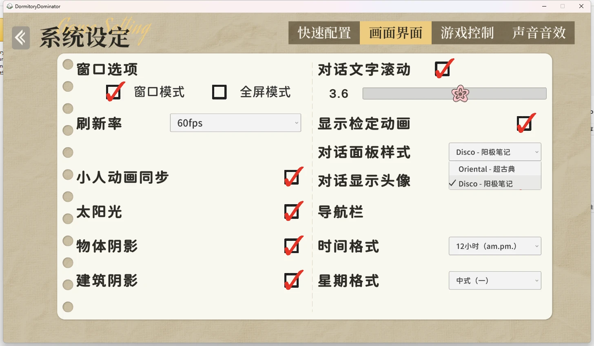The height and width of the screenshot is (346, 594).
Task: Disable the 物体阴影 checkbox
Action: click(292, 246)
